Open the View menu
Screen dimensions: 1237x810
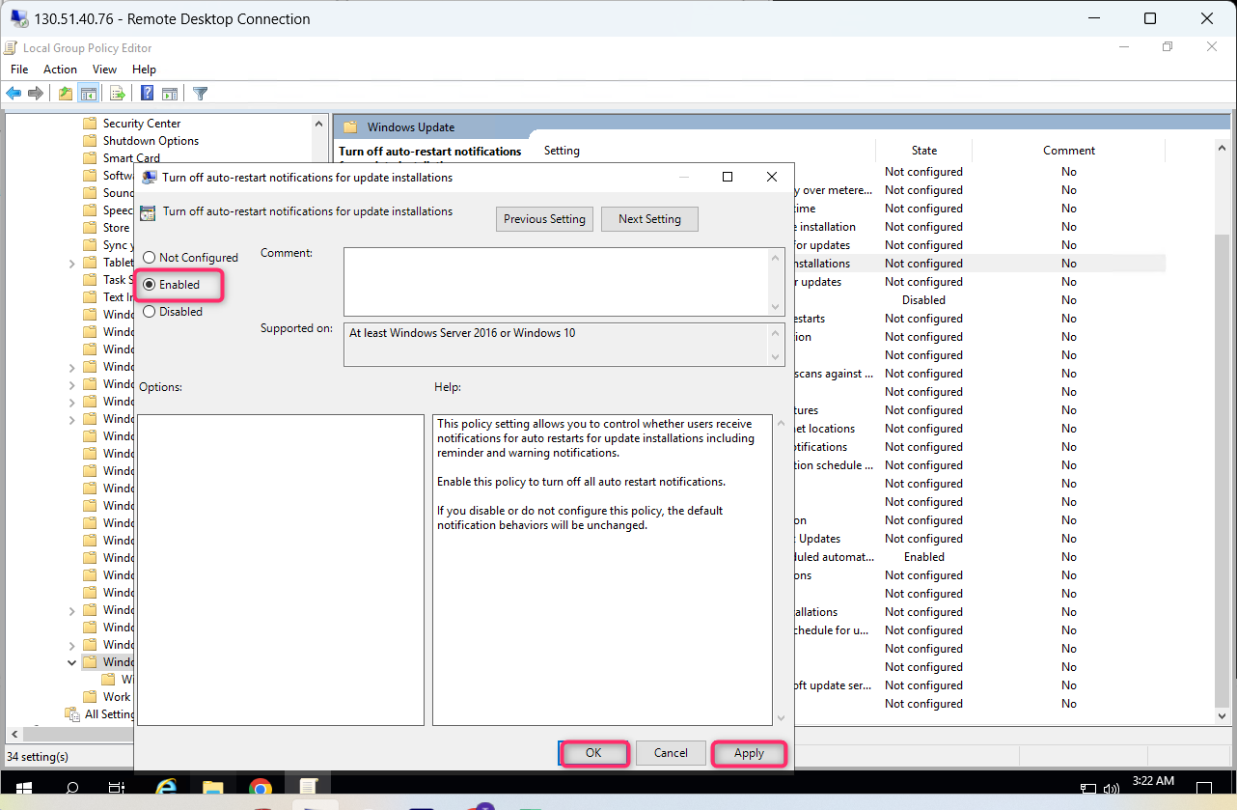pyautogui.click(x=104, y=69)
